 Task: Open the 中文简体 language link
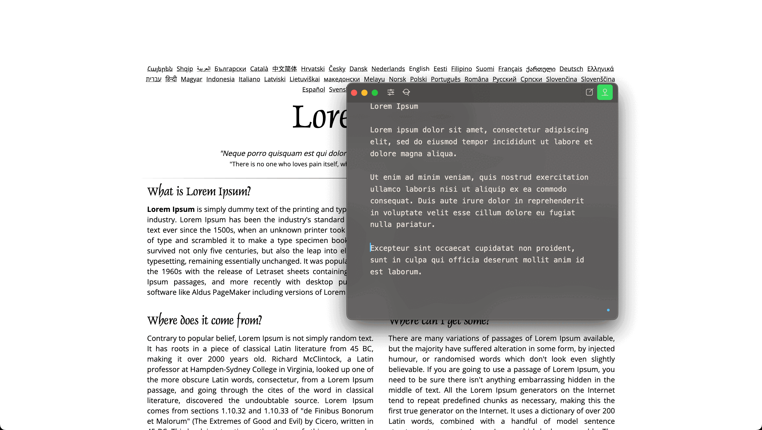284,69
